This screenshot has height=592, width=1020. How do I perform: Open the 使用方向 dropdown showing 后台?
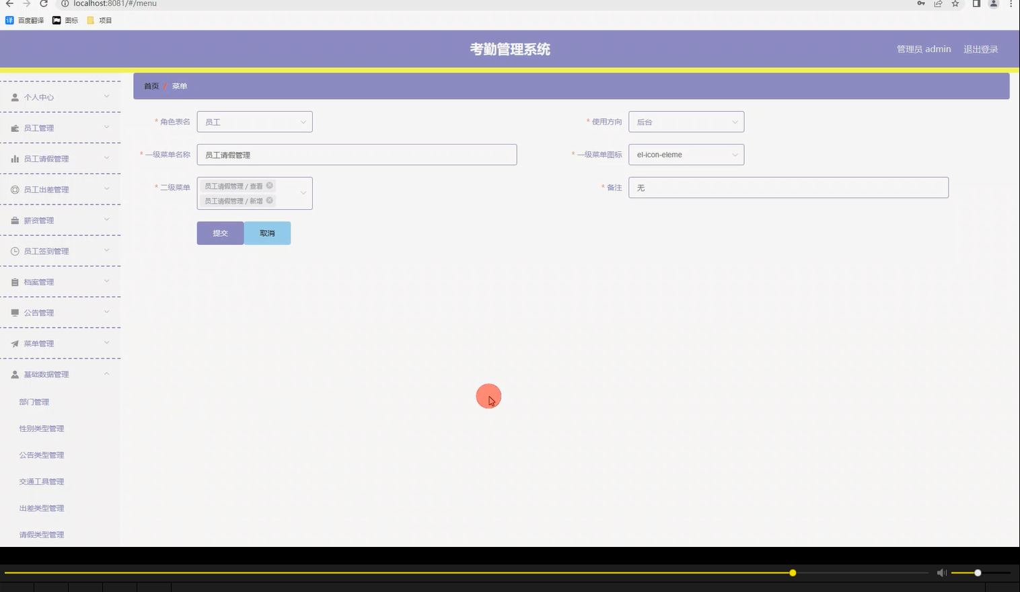point(686,122)
